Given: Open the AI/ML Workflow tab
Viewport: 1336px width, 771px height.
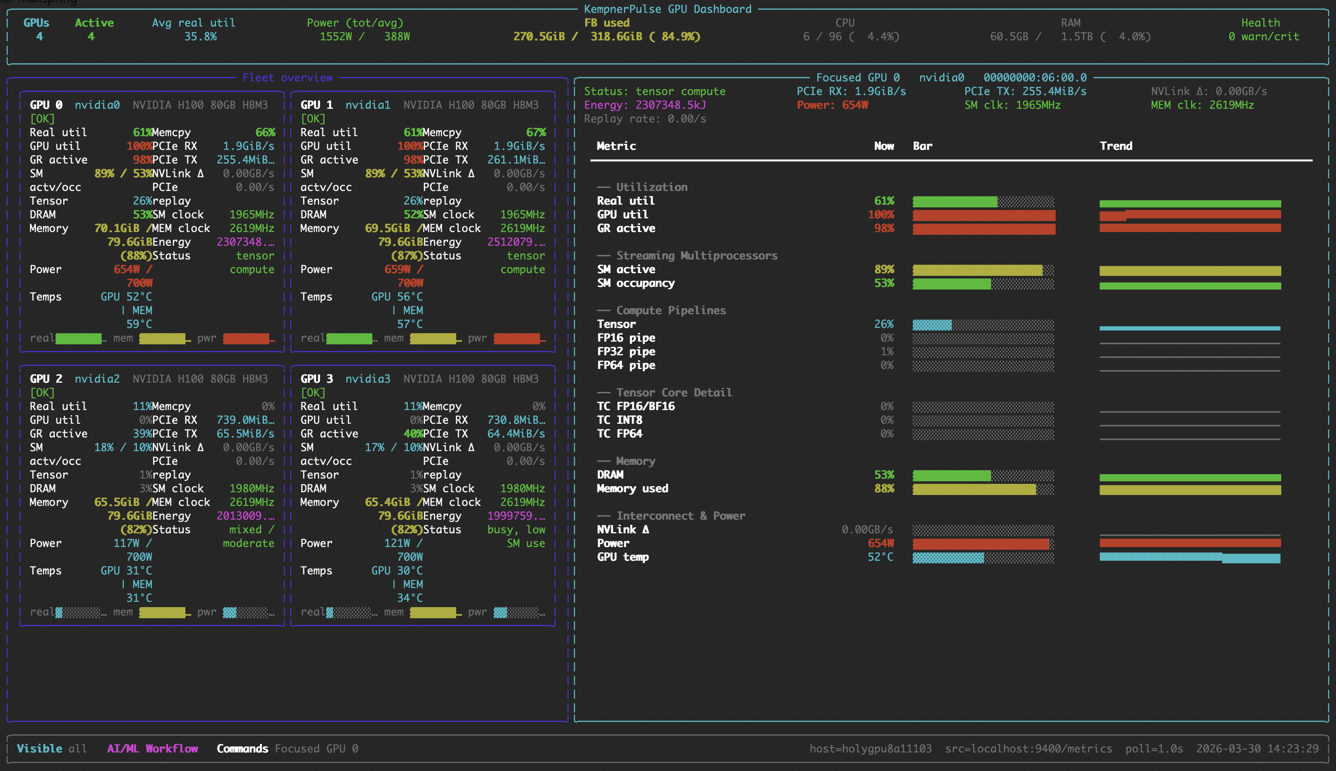Looking at the screenshot, I should 153,748.
